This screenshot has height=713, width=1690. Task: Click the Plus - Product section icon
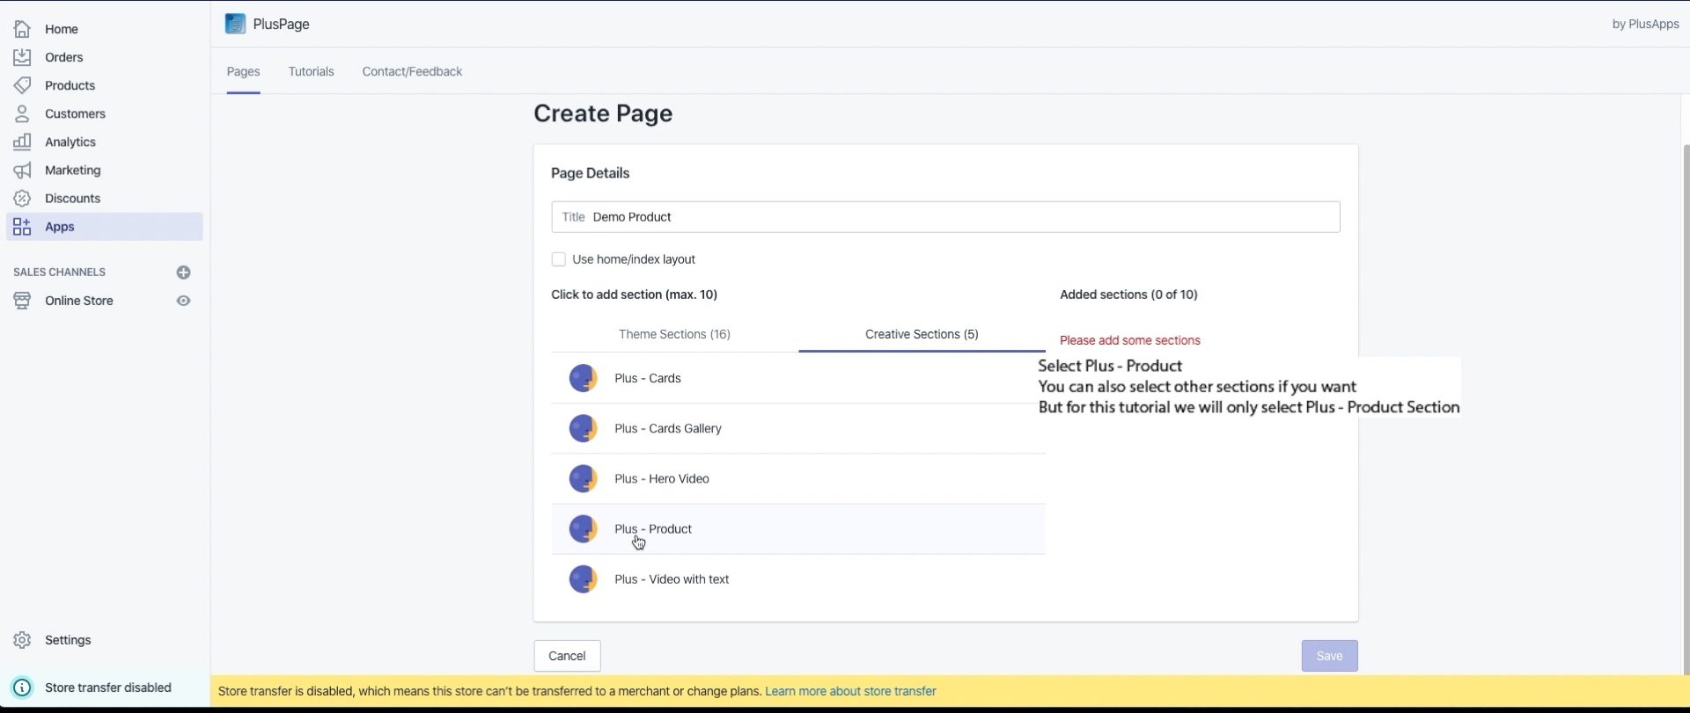pos(583,528)
